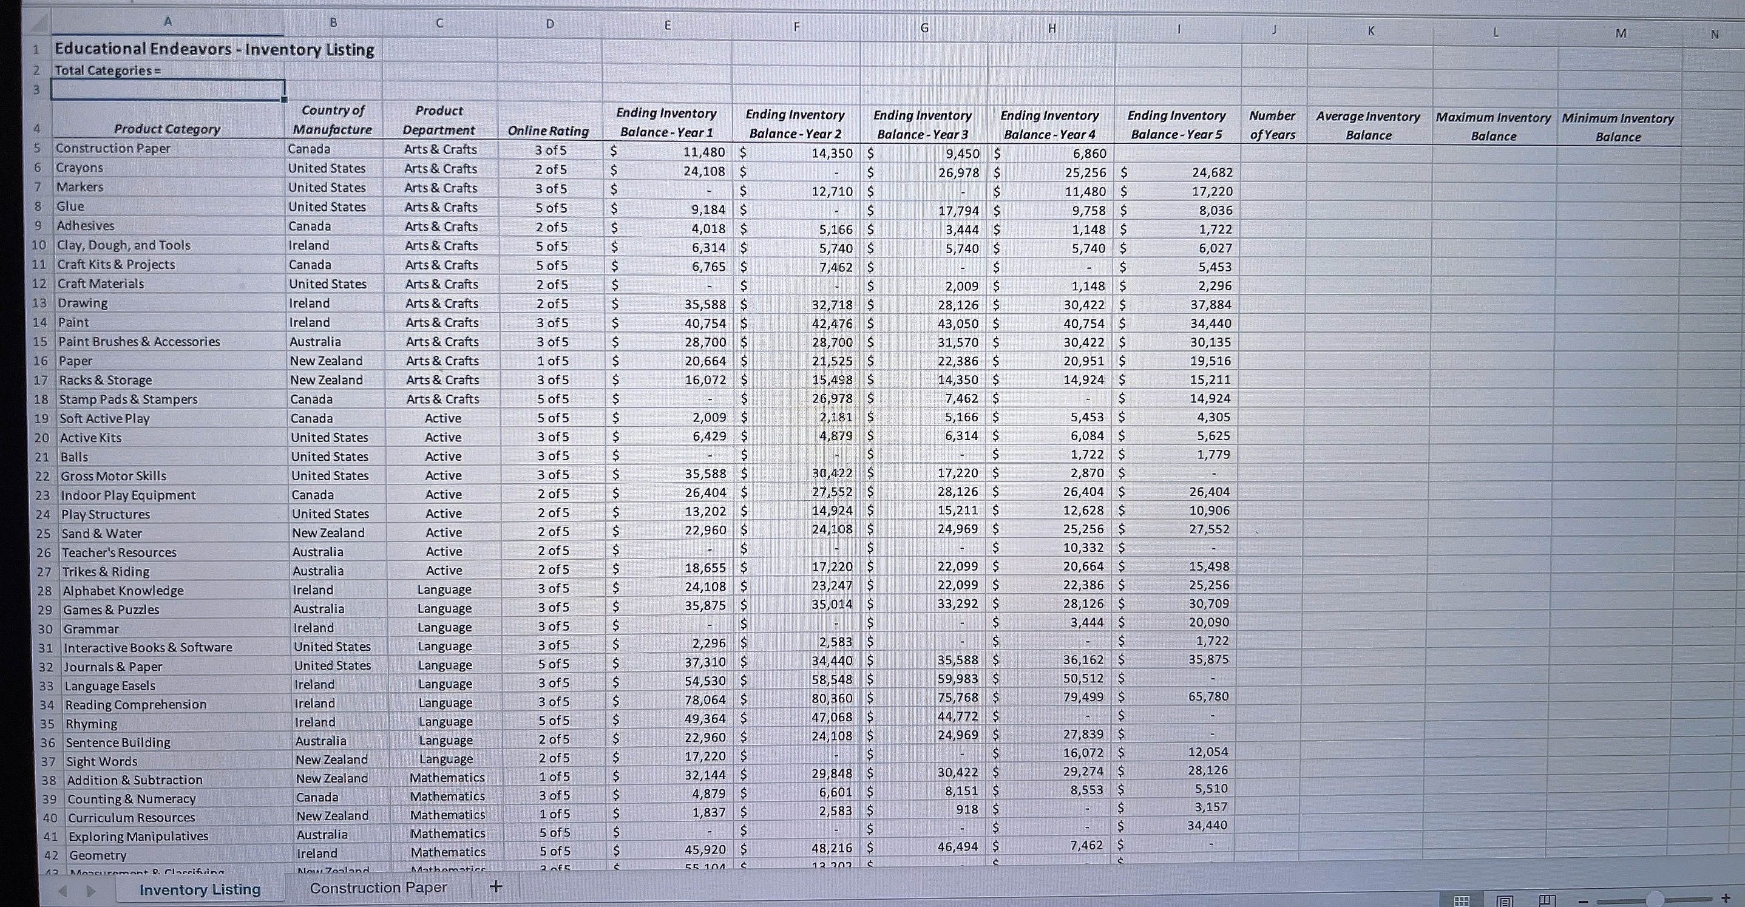Click the zoom out minus icon

pos(1583,902)
